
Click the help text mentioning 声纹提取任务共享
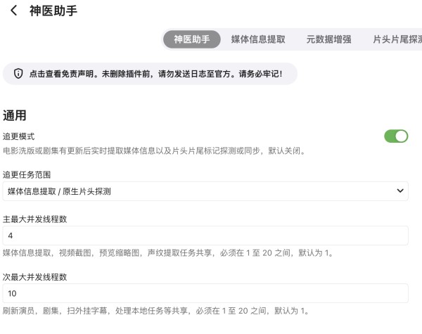pyautogui.click(x=167, y=252)
